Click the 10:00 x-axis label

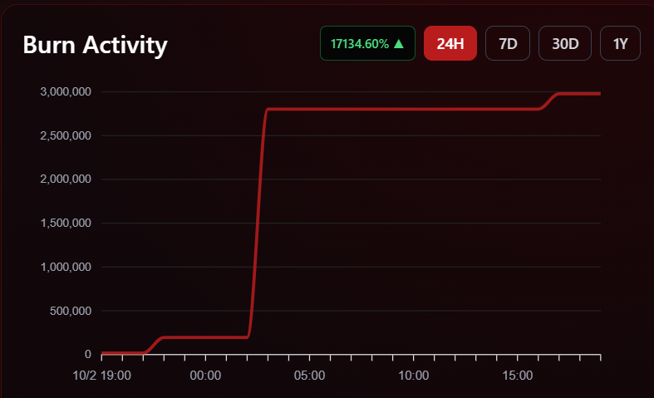click(x=413, y=376)
